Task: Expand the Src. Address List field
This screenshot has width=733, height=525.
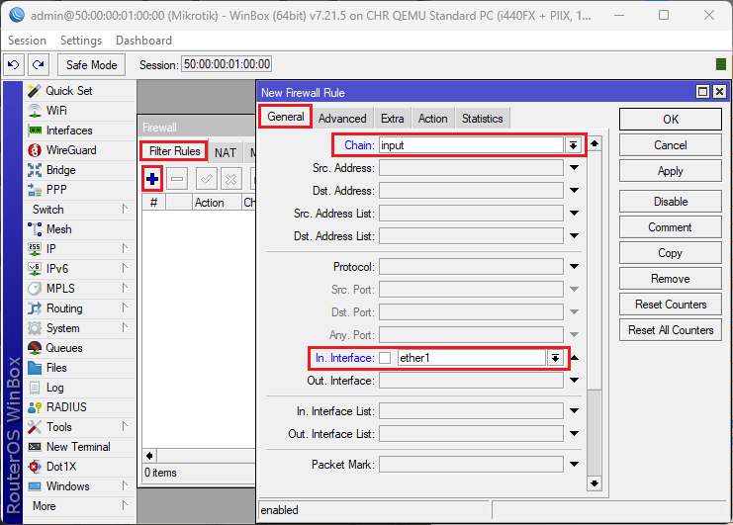Action: point(574,213)
